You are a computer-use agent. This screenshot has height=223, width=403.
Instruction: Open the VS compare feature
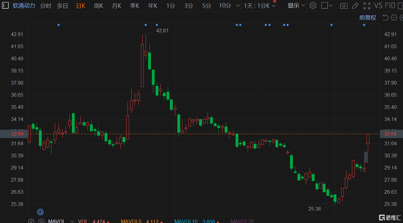[x=378, y=6]
